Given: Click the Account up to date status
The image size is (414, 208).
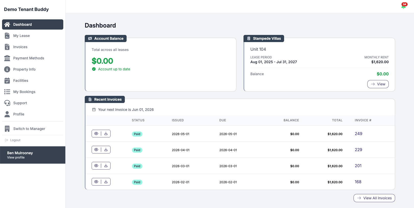Looking at the screenshot, I should tap(111, 69).
